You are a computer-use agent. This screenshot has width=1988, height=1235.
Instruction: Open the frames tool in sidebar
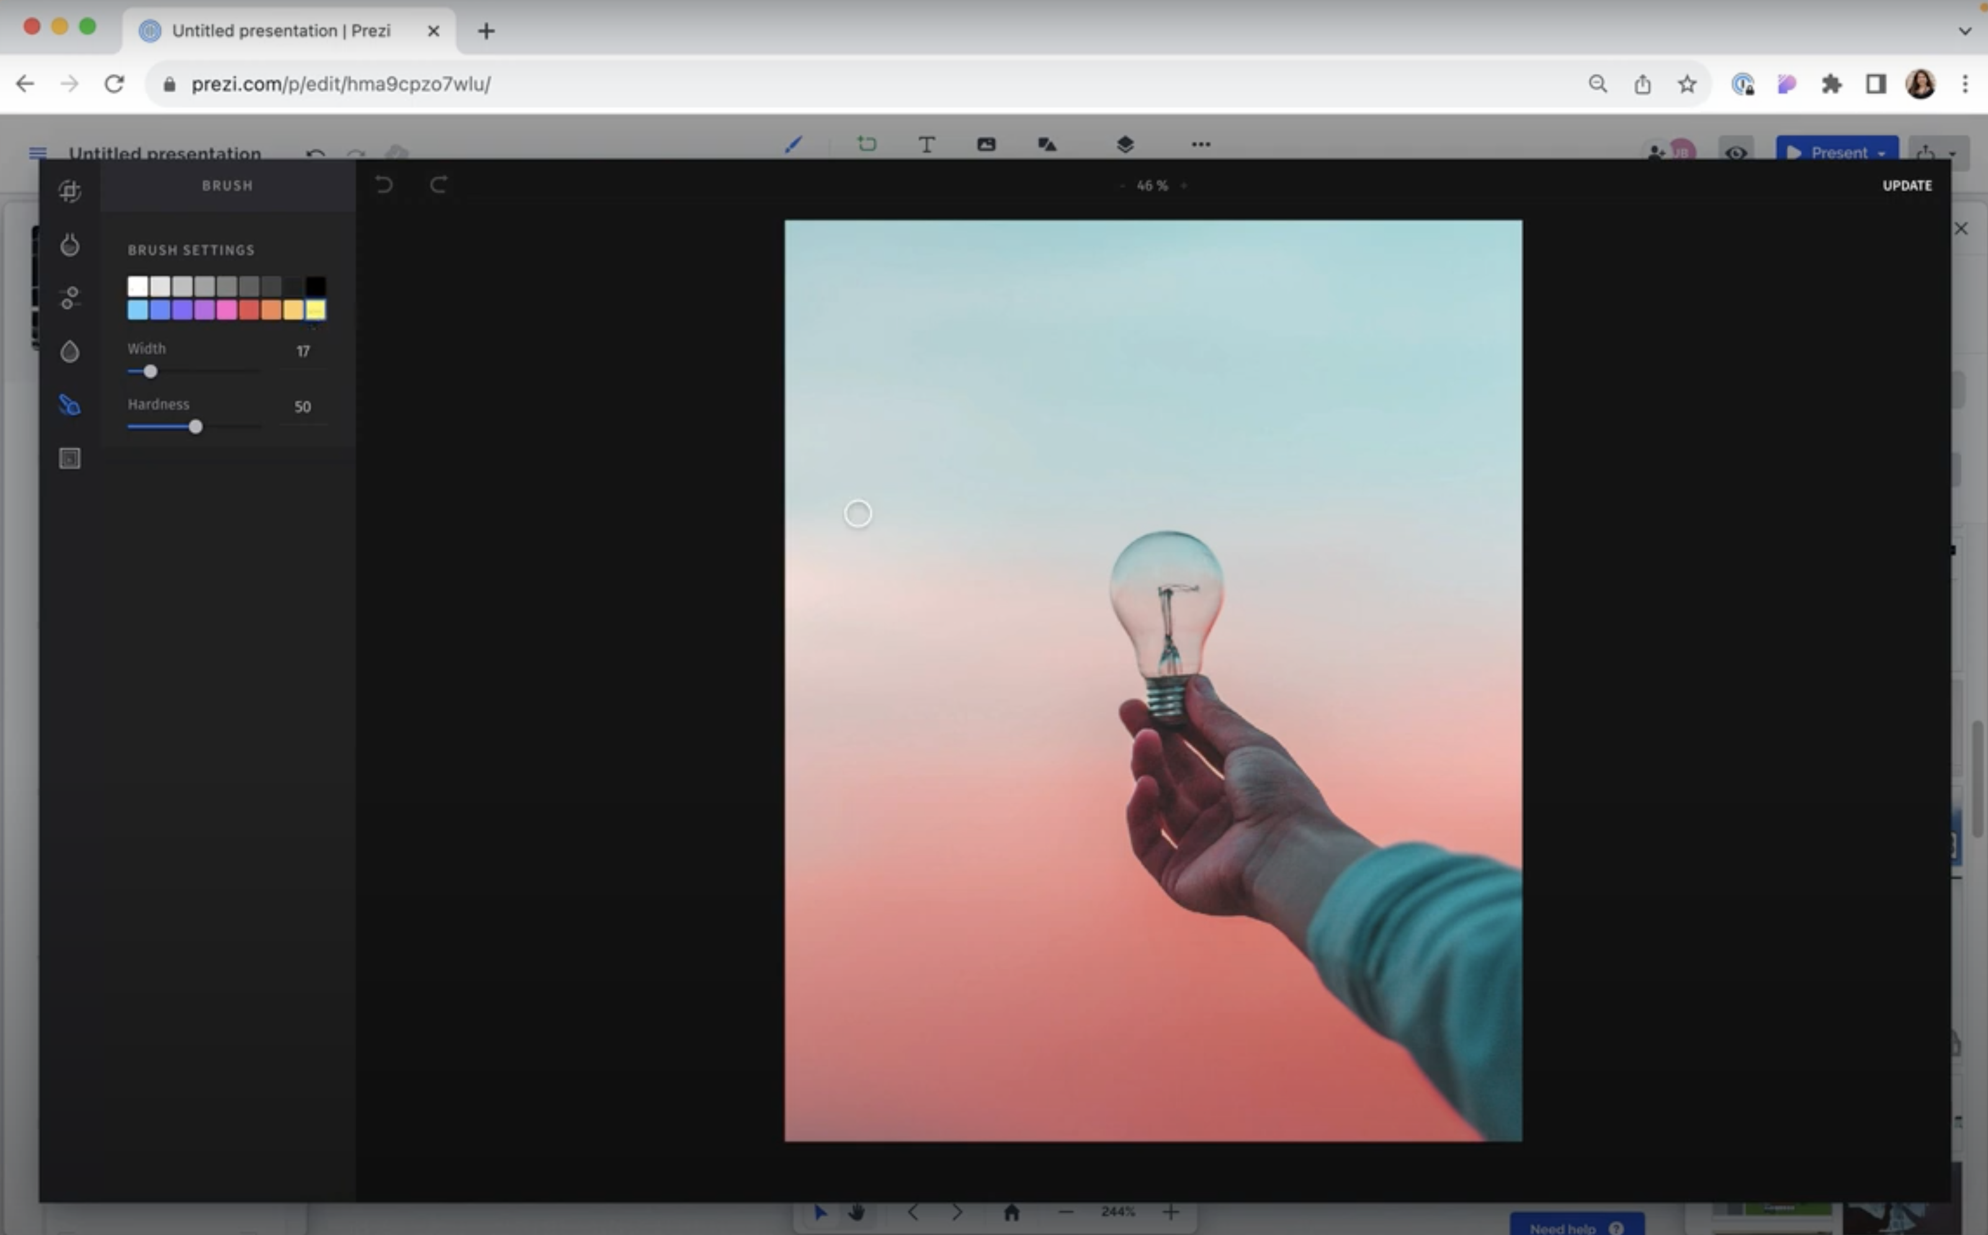pos(69,458)
